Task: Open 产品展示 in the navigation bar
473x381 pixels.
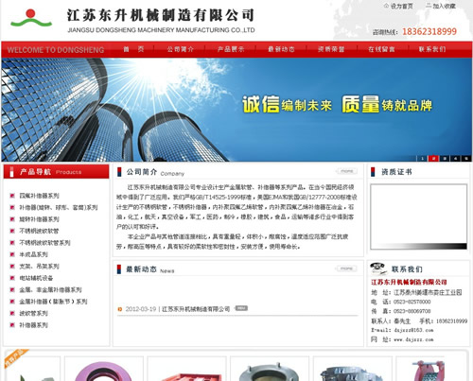Action: pos(231,49)
